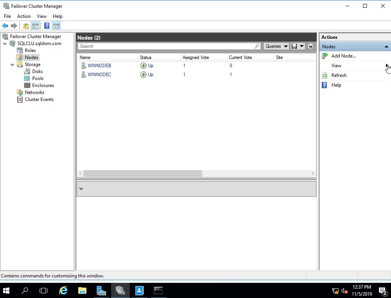The height and width of the screenshot is (298, 391).
Task: Click the horizontal scrollbar thumb in node list
Action: point(143,174)
